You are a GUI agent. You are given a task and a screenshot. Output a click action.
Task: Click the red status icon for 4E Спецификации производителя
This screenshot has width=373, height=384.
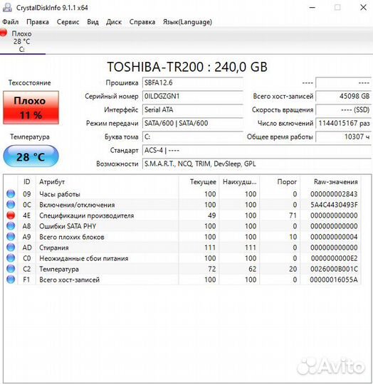coord(11,215)
